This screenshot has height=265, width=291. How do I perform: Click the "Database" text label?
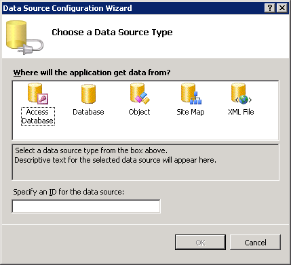(x=88, y=112)
